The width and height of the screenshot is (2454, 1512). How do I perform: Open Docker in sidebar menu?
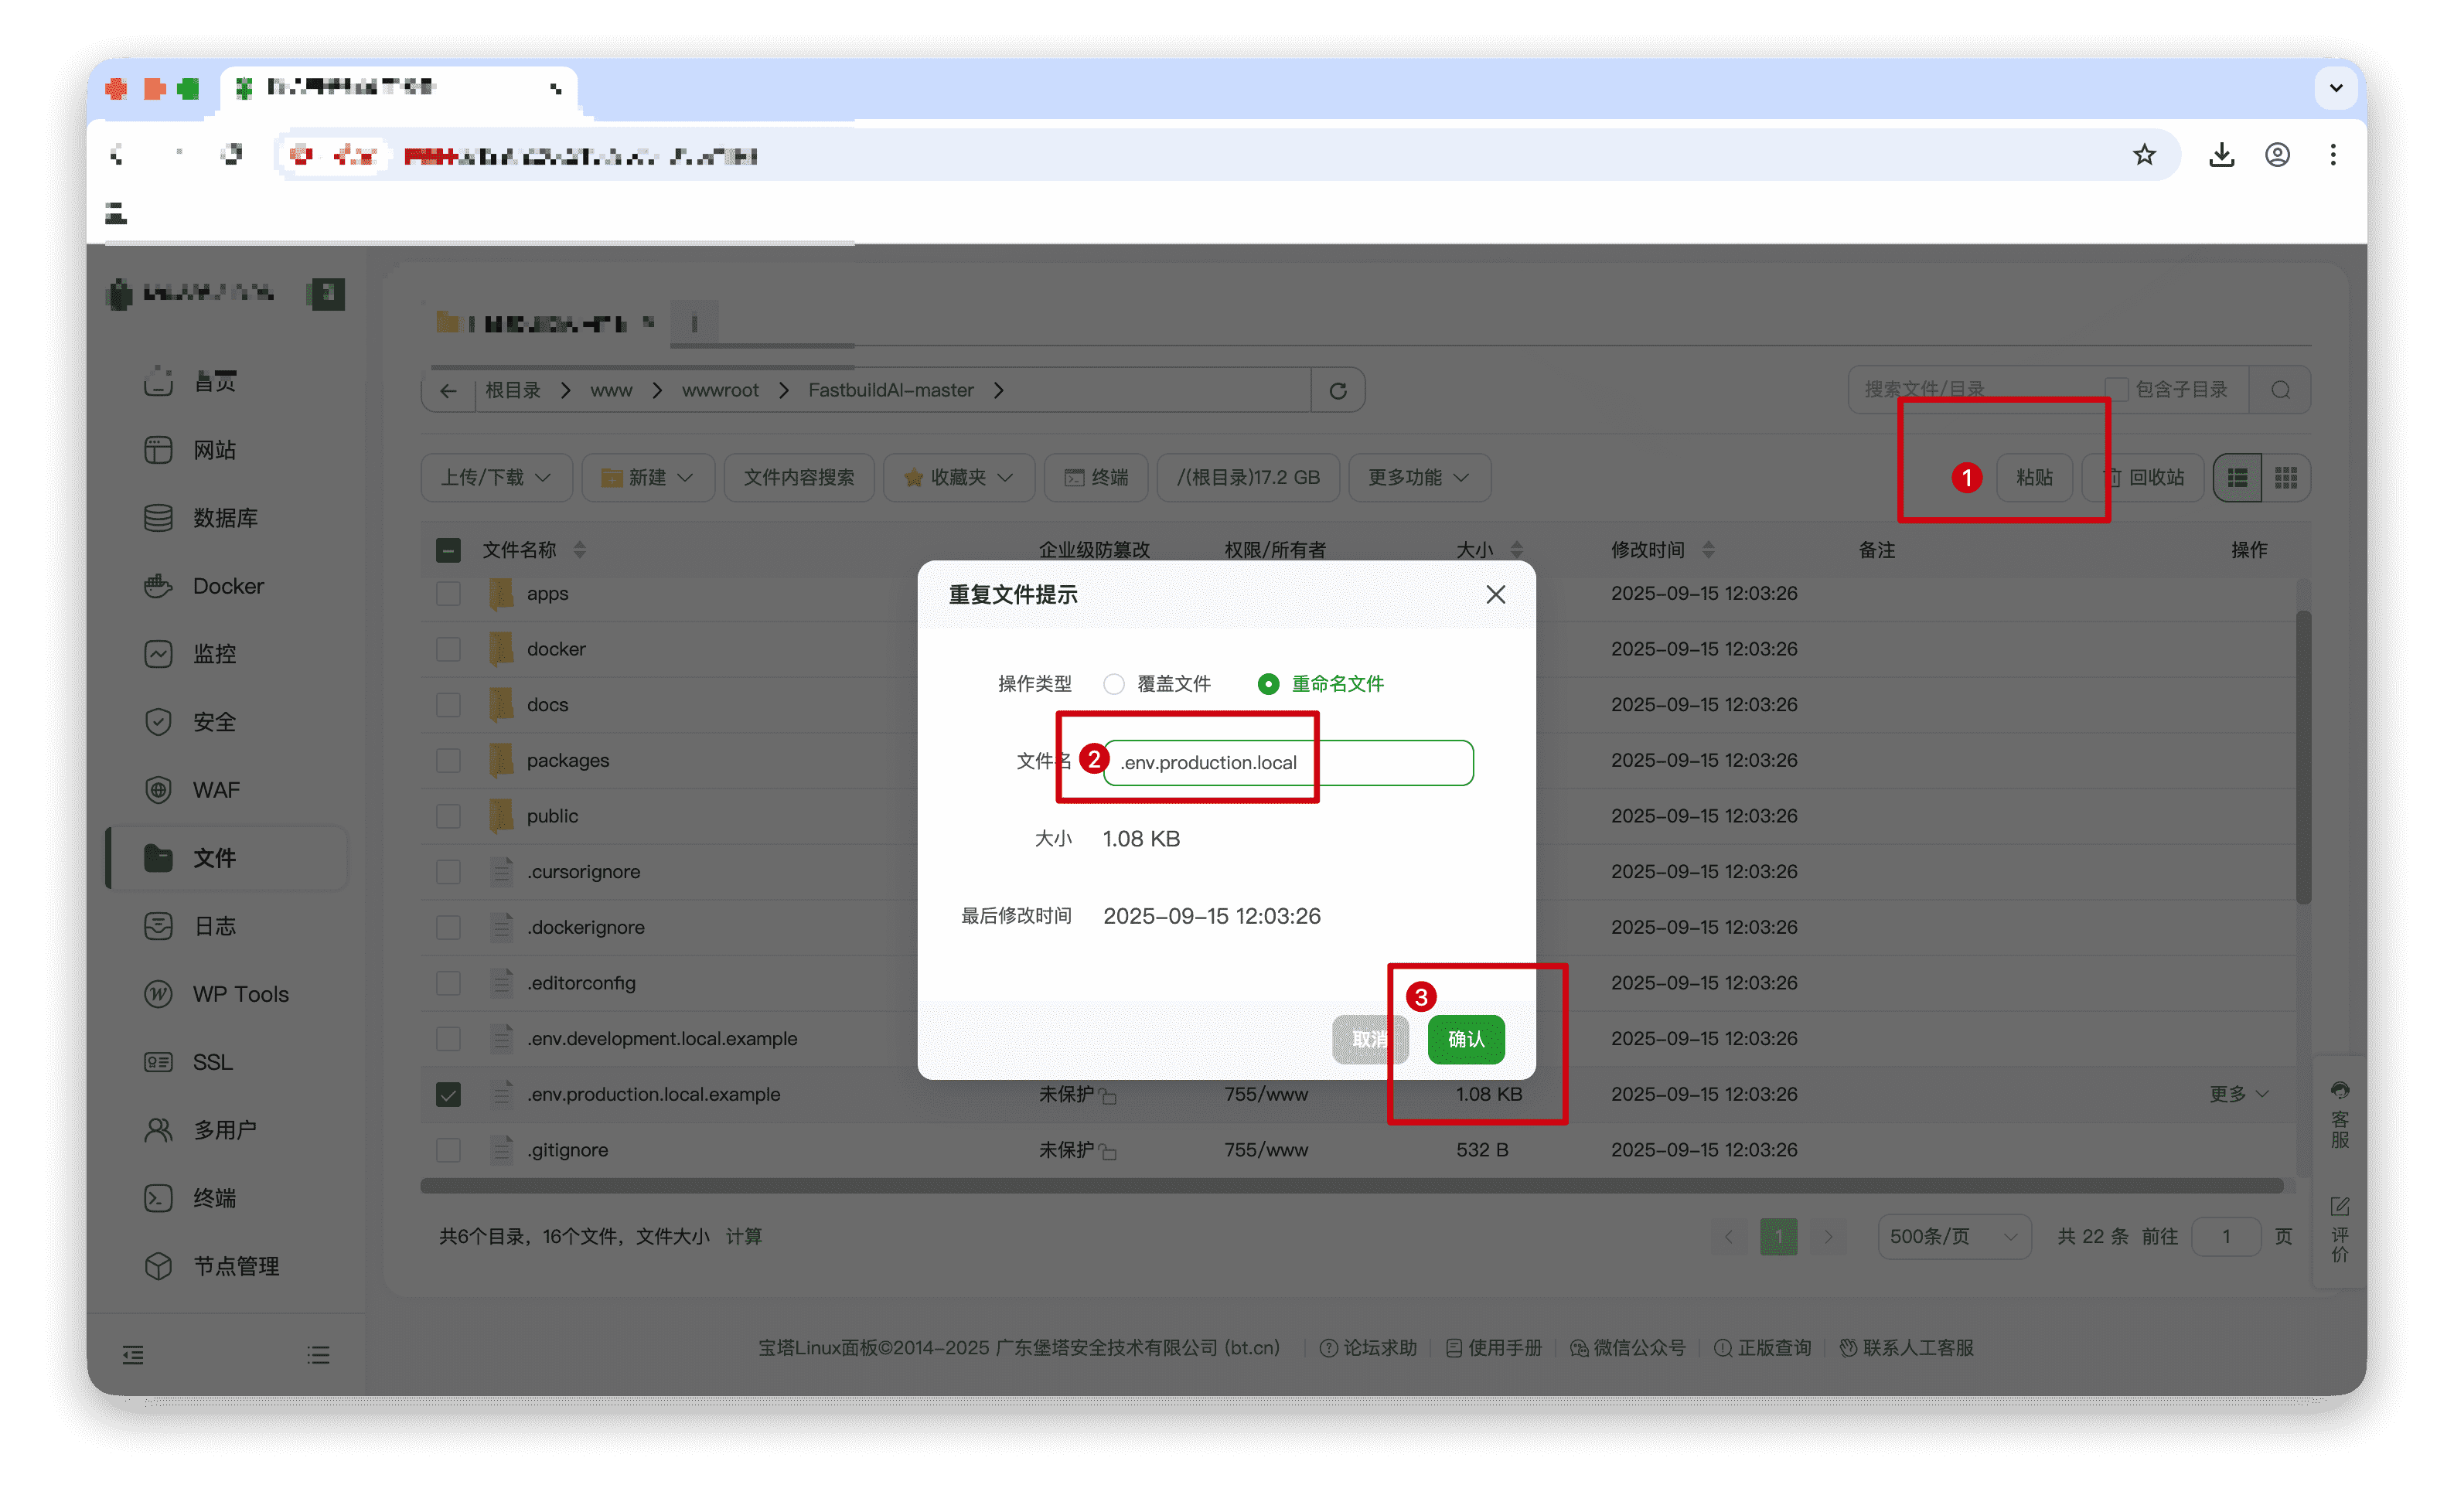tap(228, 586)
